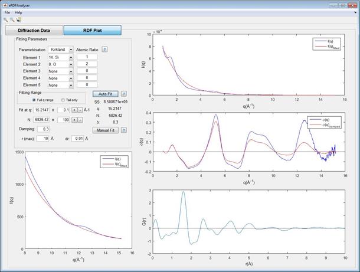The height and width of the screenshot is (272, 360).
Task: Click the Manual Fit button
Action: 106,130
